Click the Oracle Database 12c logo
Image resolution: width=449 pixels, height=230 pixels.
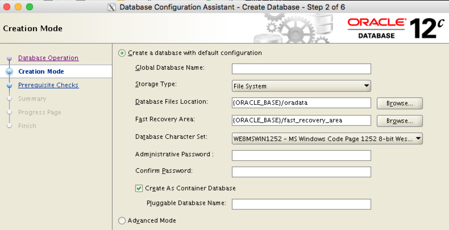tap(396, 28)
